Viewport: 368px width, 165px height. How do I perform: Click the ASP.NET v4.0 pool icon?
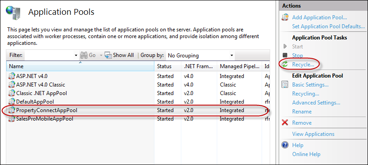tap(12, 76)
